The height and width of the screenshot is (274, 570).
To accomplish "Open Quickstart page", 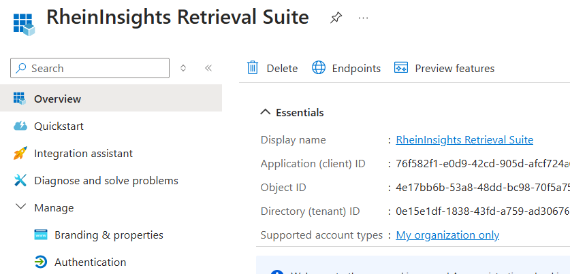I will [x=59, y=126].
